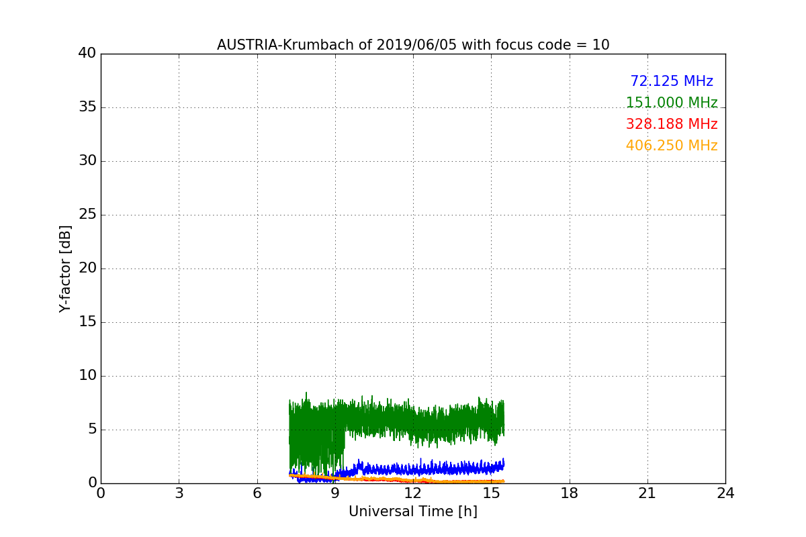Image resolution: width=806 pixels, height=537 pixels.
Task: Click the y-axis tick label 10
Action: tap(87, 376)
